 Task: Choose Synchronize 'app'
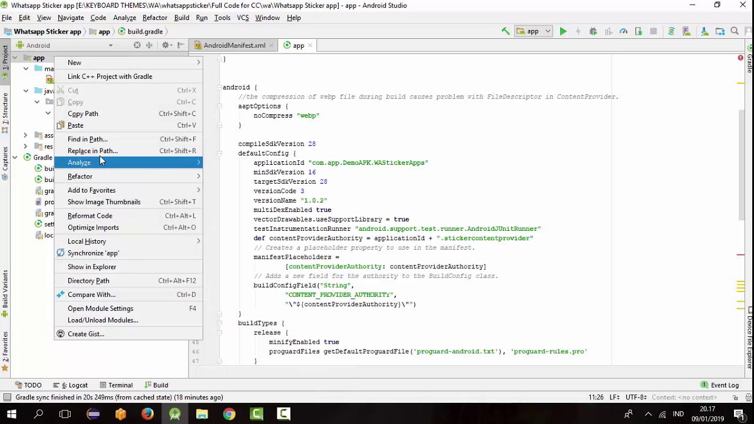click(128, 253)
